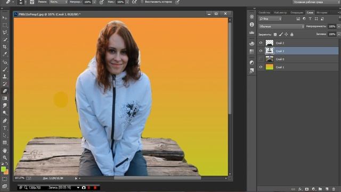Viewport: 341px width, 192px height.
Task: Click the add layer style fx icon
Action: coord(300,189)
